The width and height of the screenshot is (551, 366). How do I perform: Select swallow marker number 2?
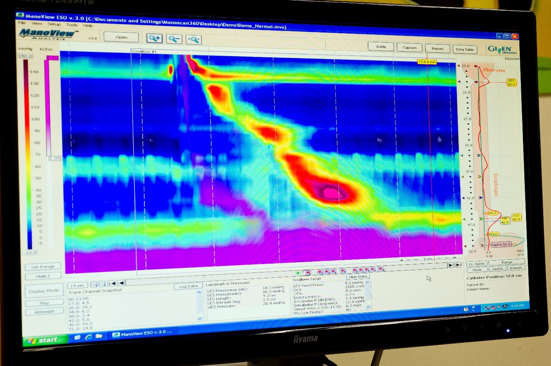click(x=320, y=272)
